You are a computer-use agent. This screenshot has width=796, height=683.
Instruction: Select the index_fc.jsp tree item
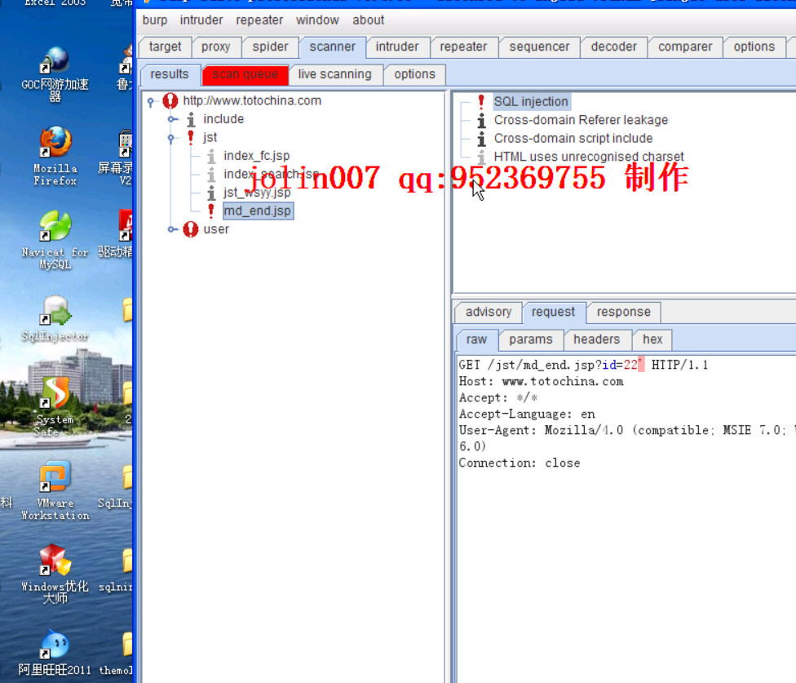coord(256,156)
